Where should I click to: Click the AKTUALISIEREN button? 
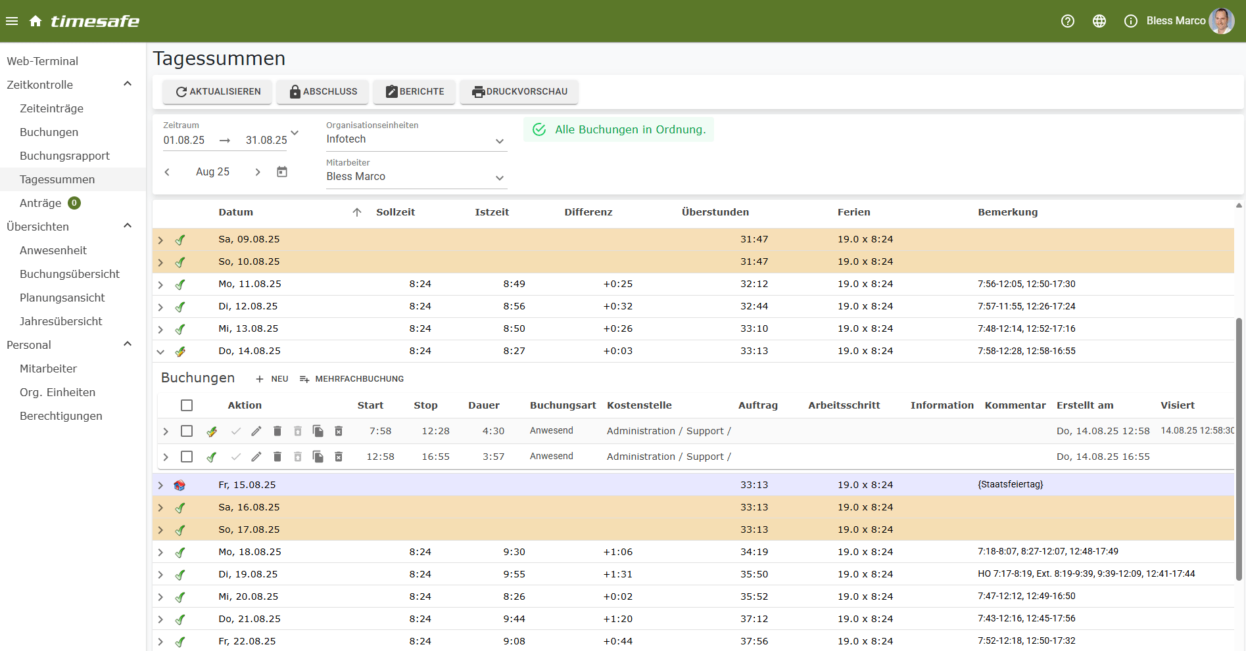(218, 92)
